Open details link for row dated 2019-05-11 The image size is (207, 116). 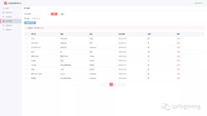coord(178,43)
